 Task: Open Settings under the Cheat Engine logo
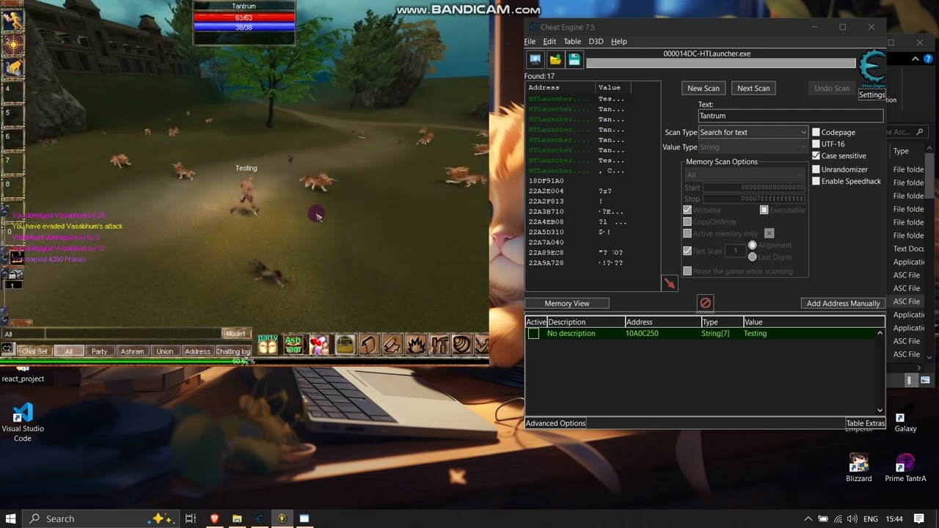pos(872,95)
